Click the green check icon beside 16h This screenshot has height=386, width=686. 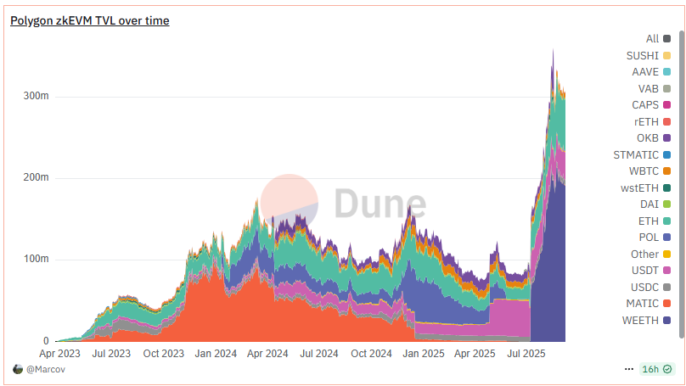click(667, 369)
